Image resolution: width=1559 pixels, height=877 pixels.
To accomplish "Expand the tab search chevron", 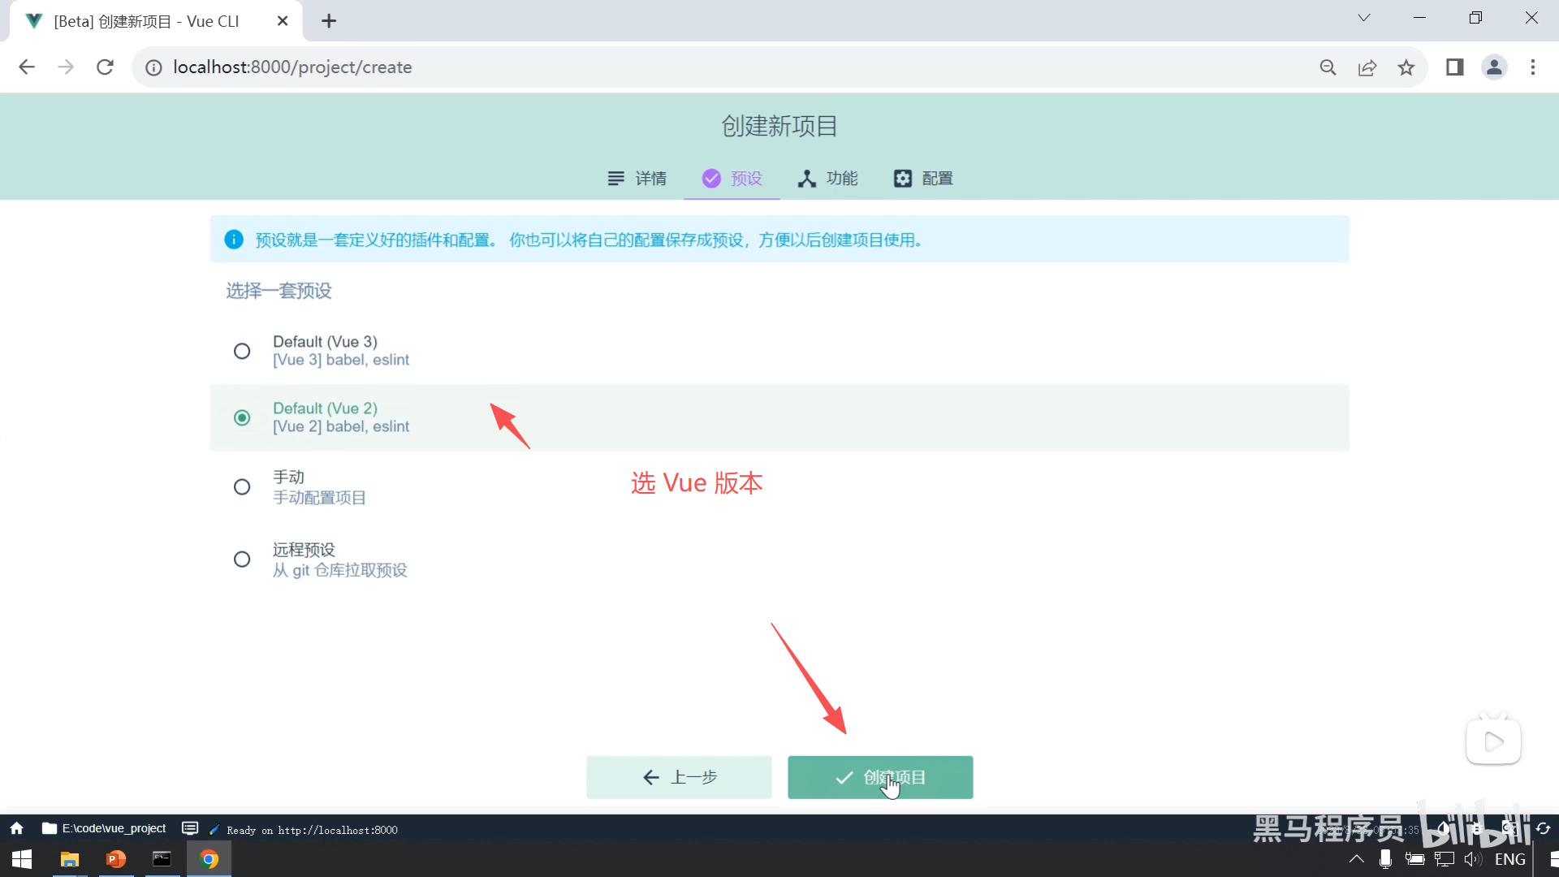I will pyautogui.click(x=1364, y=18).
